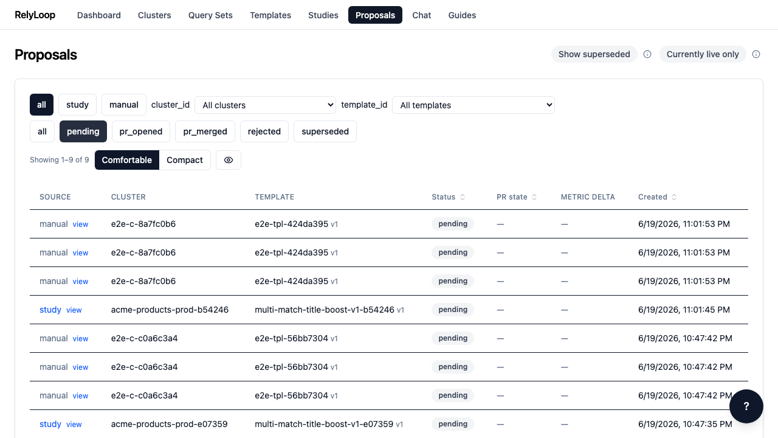Viewport: 778px width, 438px height.
Task: Select all statuses filter button
Action: click(42, 131)
